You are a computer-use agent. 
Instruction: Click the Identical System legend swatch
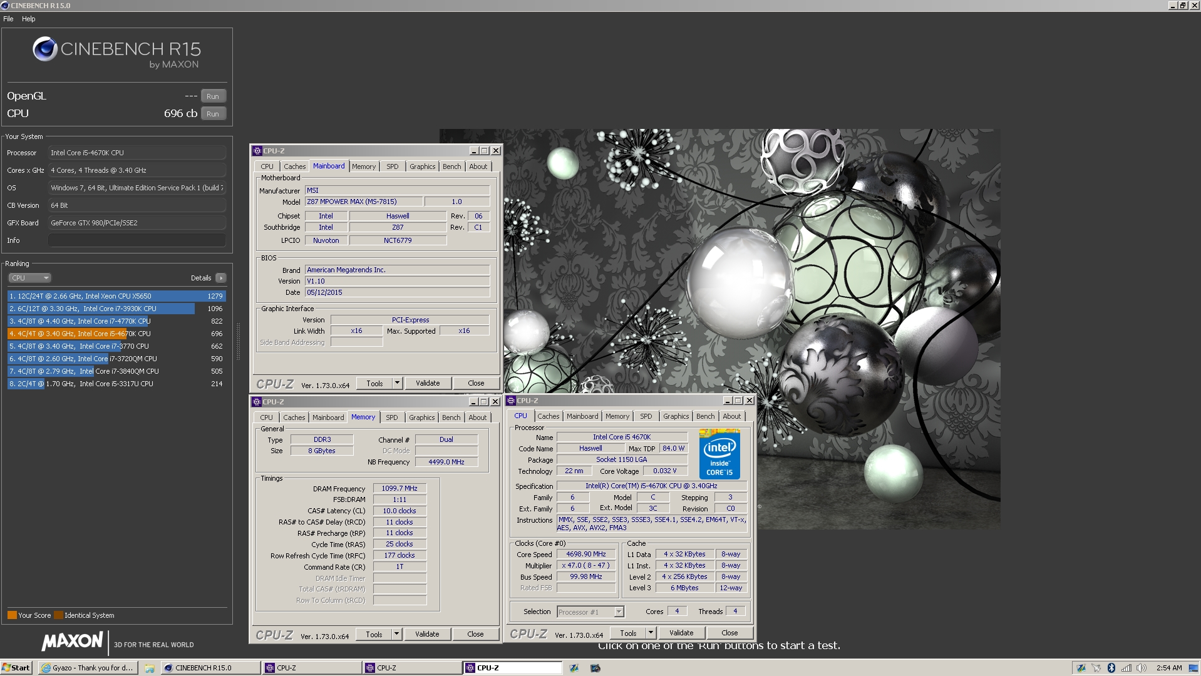58,615
